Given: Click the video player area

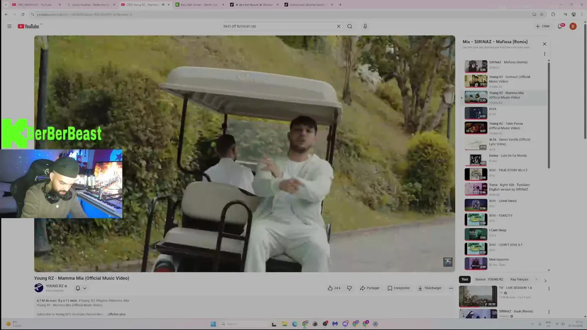Looking at the screenshot, I should [x=244, y=154].
